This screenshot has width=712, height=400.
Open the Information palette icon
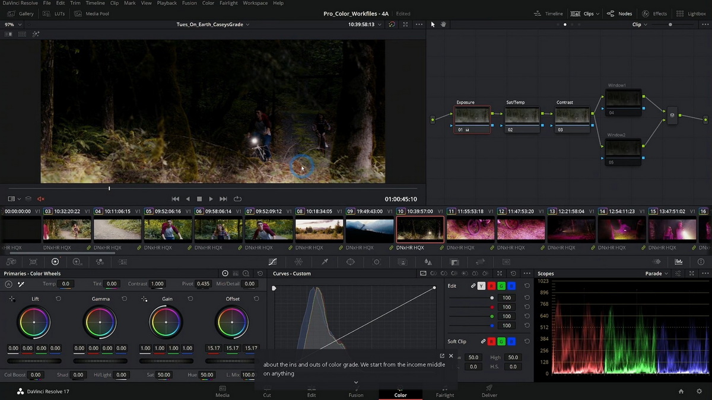[701, 261]
